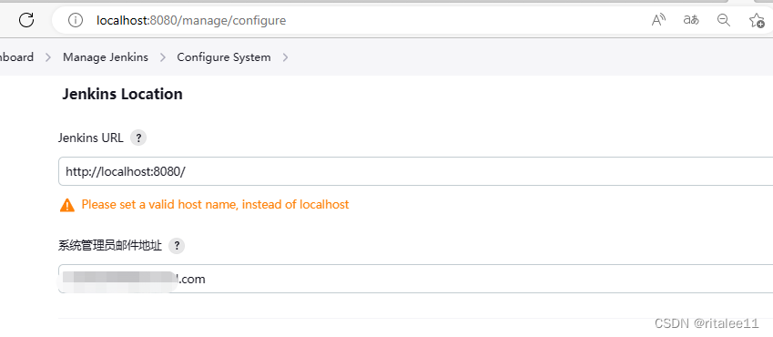The height and width of the screenshot is (337, 773).
Task: Select the orange warning triangle icon
Action: click(67, 205)
